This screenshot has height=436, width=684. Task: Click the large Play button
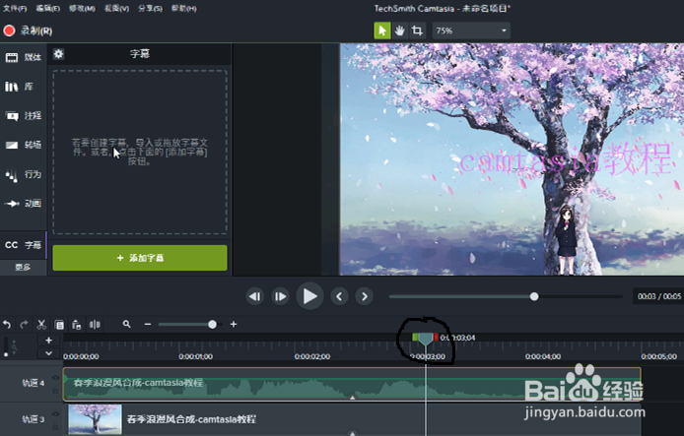click(309, 296)
